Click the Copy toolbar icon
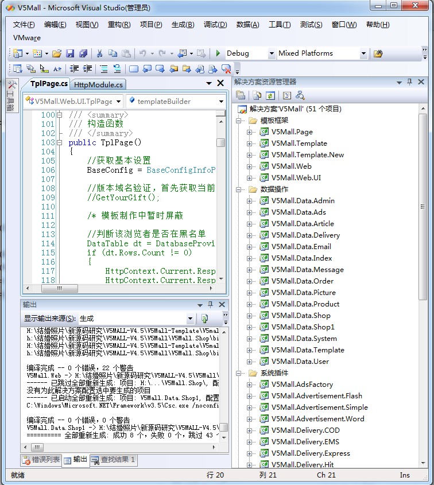Viewport: 434px width, 485px height. [x=113, y=53]
